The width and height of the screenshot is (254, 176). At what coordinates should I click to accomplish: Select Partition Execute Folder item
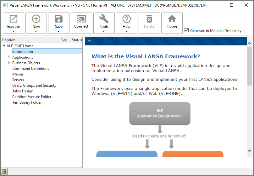(32, 97)
